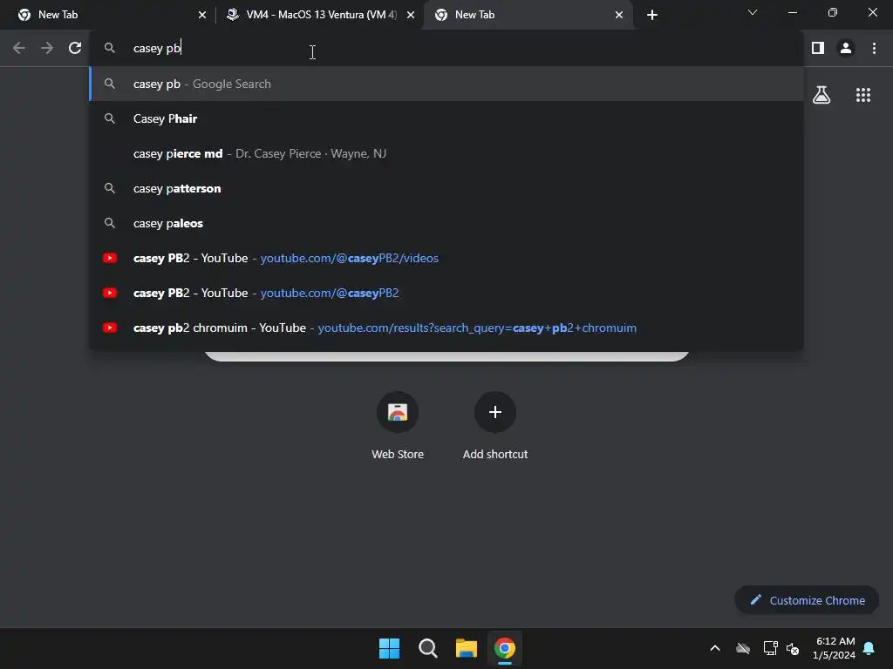Image resolution: width=893 pixels, height=669 pixels.
Task: Click the address bar with 'casey pb'
Action: (447, 49)
